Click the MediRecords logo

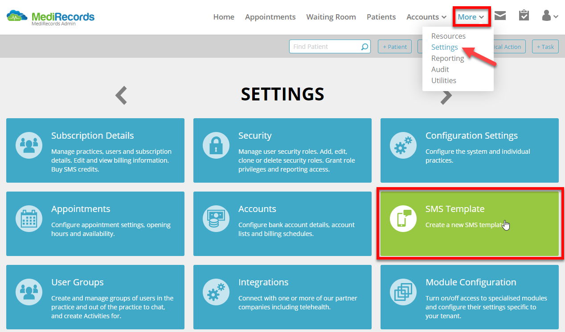click(50, 17)
